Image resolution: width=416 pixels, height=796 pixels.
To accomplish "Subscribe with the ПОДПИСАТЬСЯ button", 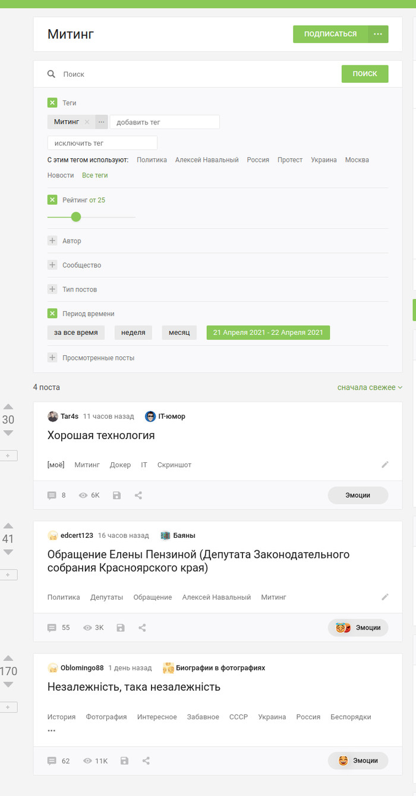I will tap(330, 34).
